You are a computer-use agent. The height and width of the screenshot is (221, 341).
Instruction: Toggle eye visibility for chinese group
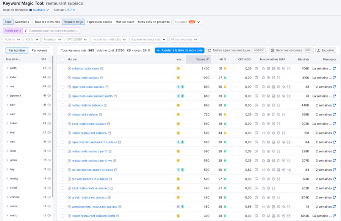pos(49,197)
